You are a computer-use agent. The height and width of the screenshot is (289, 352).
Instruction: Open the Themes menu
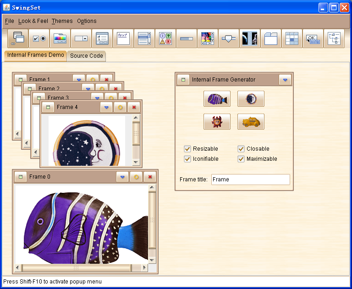click(62, 21)
